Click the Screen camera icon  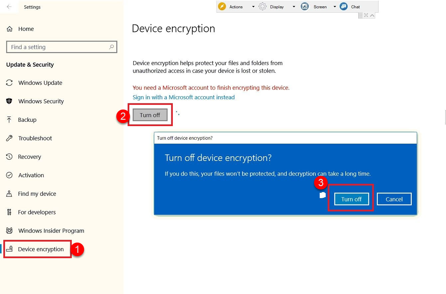(305, 7)
